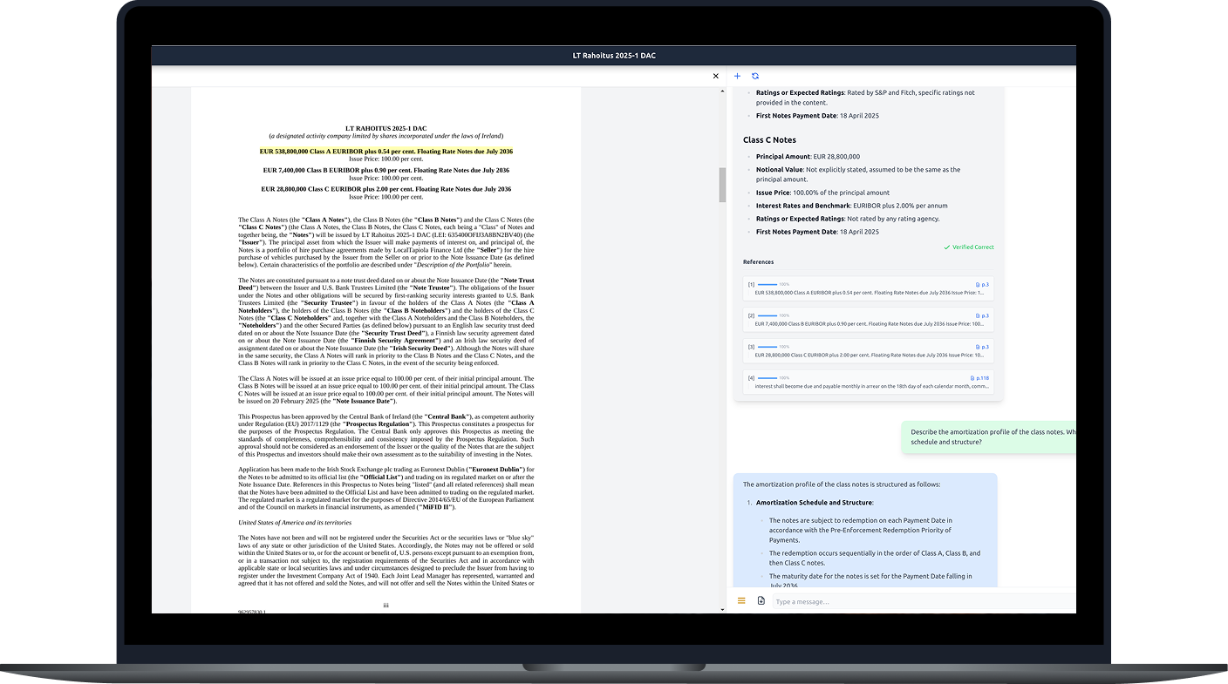Click the document download icon beside message box
This screenshot has width=1228, height=684.
(761, 601)
